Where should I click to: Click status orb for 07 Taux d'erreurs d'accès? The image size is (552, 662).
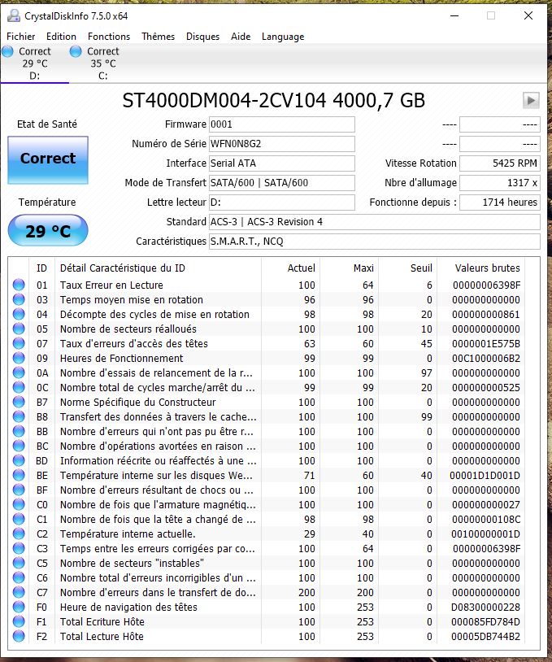click(19, 343)
